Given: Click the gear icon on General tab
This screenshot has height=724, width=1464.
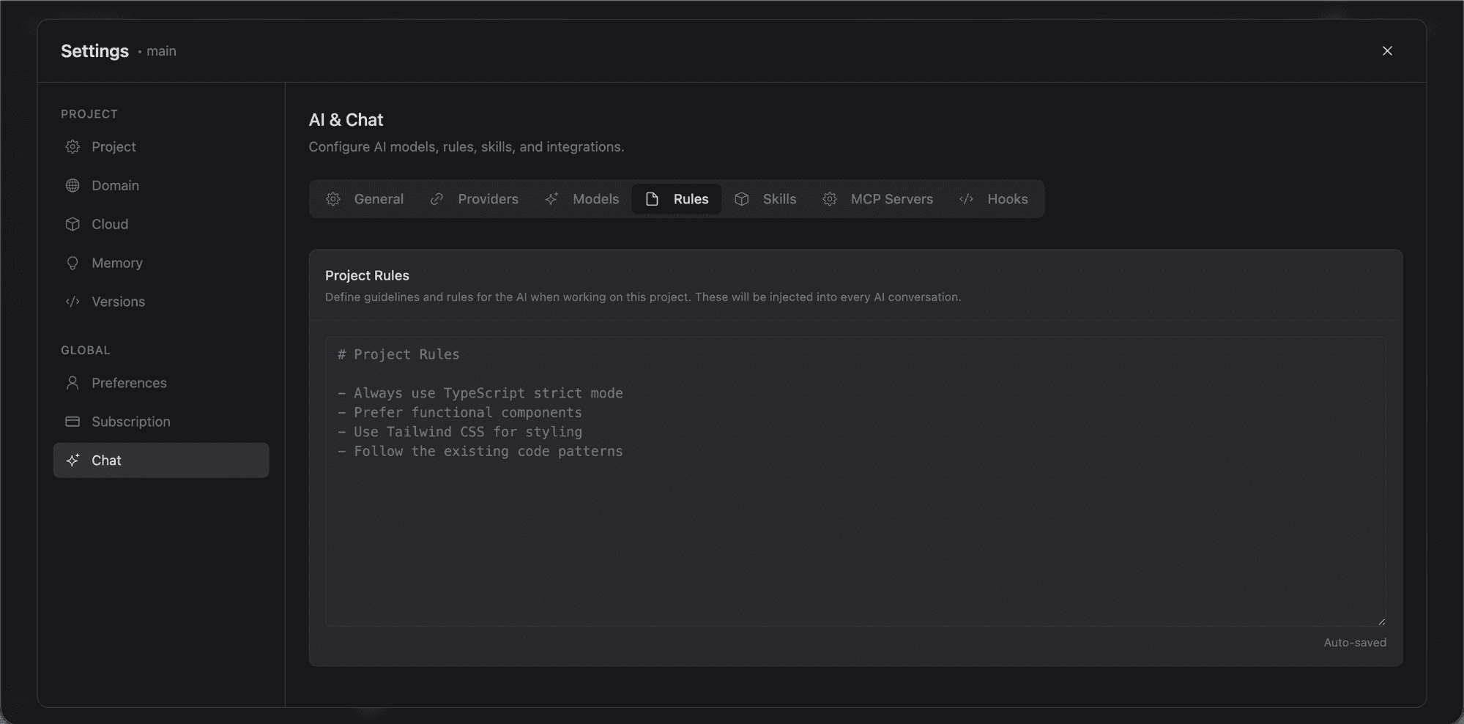Looking at the screenshot, I should click(x=333, y=199).
